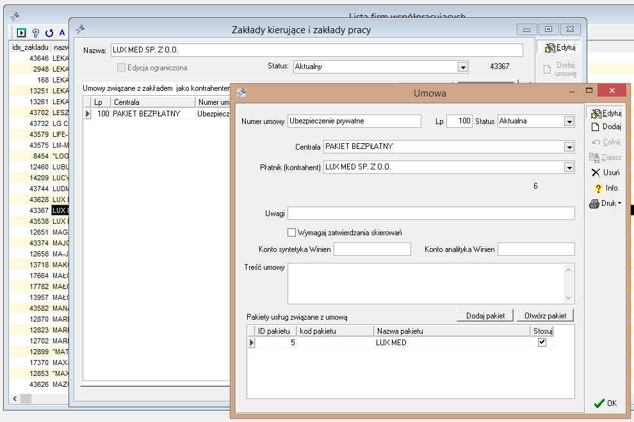The width and height of the screenshot is (634, 422).
Task: Click the up arrow of Treść umowy scrollbar
Action: point(569,270)
